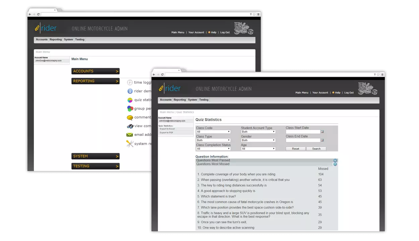Click the green email envelope icon
Viewport: 419px width, 241px height.
(129, 135)
